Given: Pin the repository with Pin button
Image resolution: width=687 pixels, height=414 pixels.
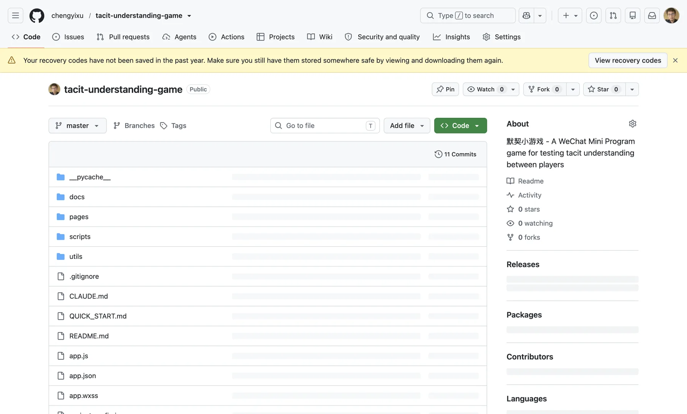Looking at the screenshot, I should pos(445,89).
